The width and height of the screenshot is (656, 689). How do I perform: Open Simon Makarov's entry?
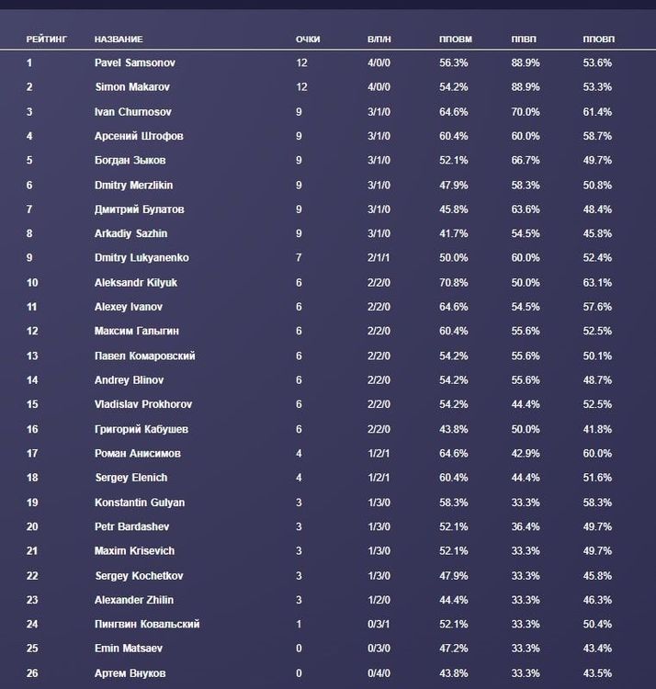(x=132, y=87)
